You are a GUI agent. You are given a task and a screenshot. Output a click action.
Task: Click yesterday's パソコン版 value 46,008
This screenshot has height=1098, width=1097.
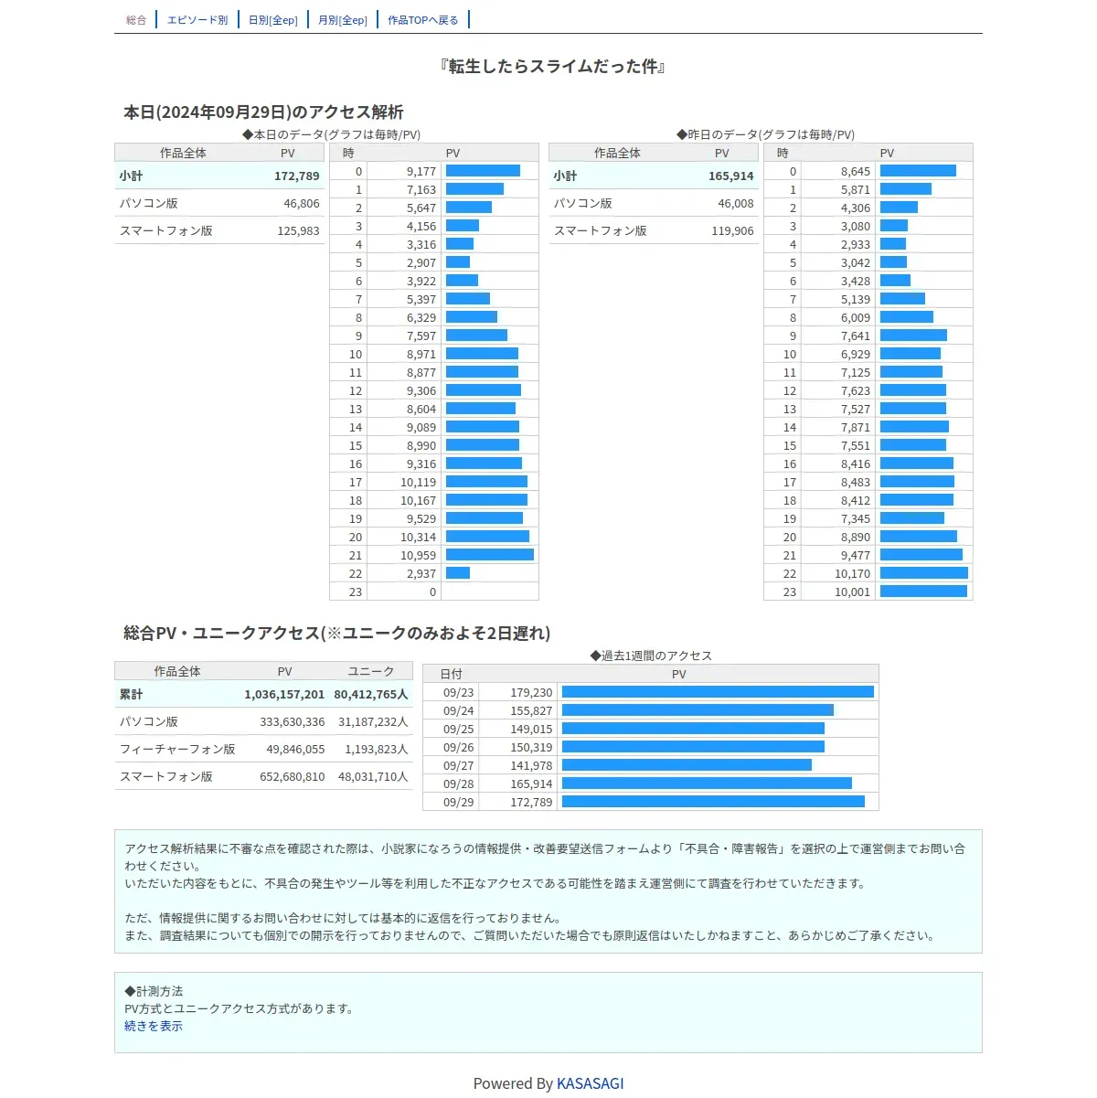pyautogui.click(x=736, y=204)
